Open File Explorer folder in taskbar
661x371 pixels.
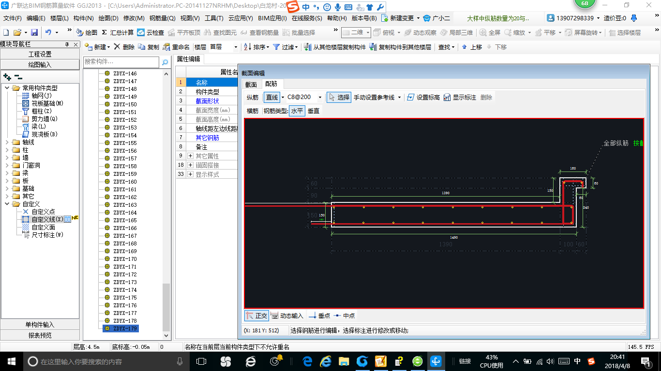point(344,361)
